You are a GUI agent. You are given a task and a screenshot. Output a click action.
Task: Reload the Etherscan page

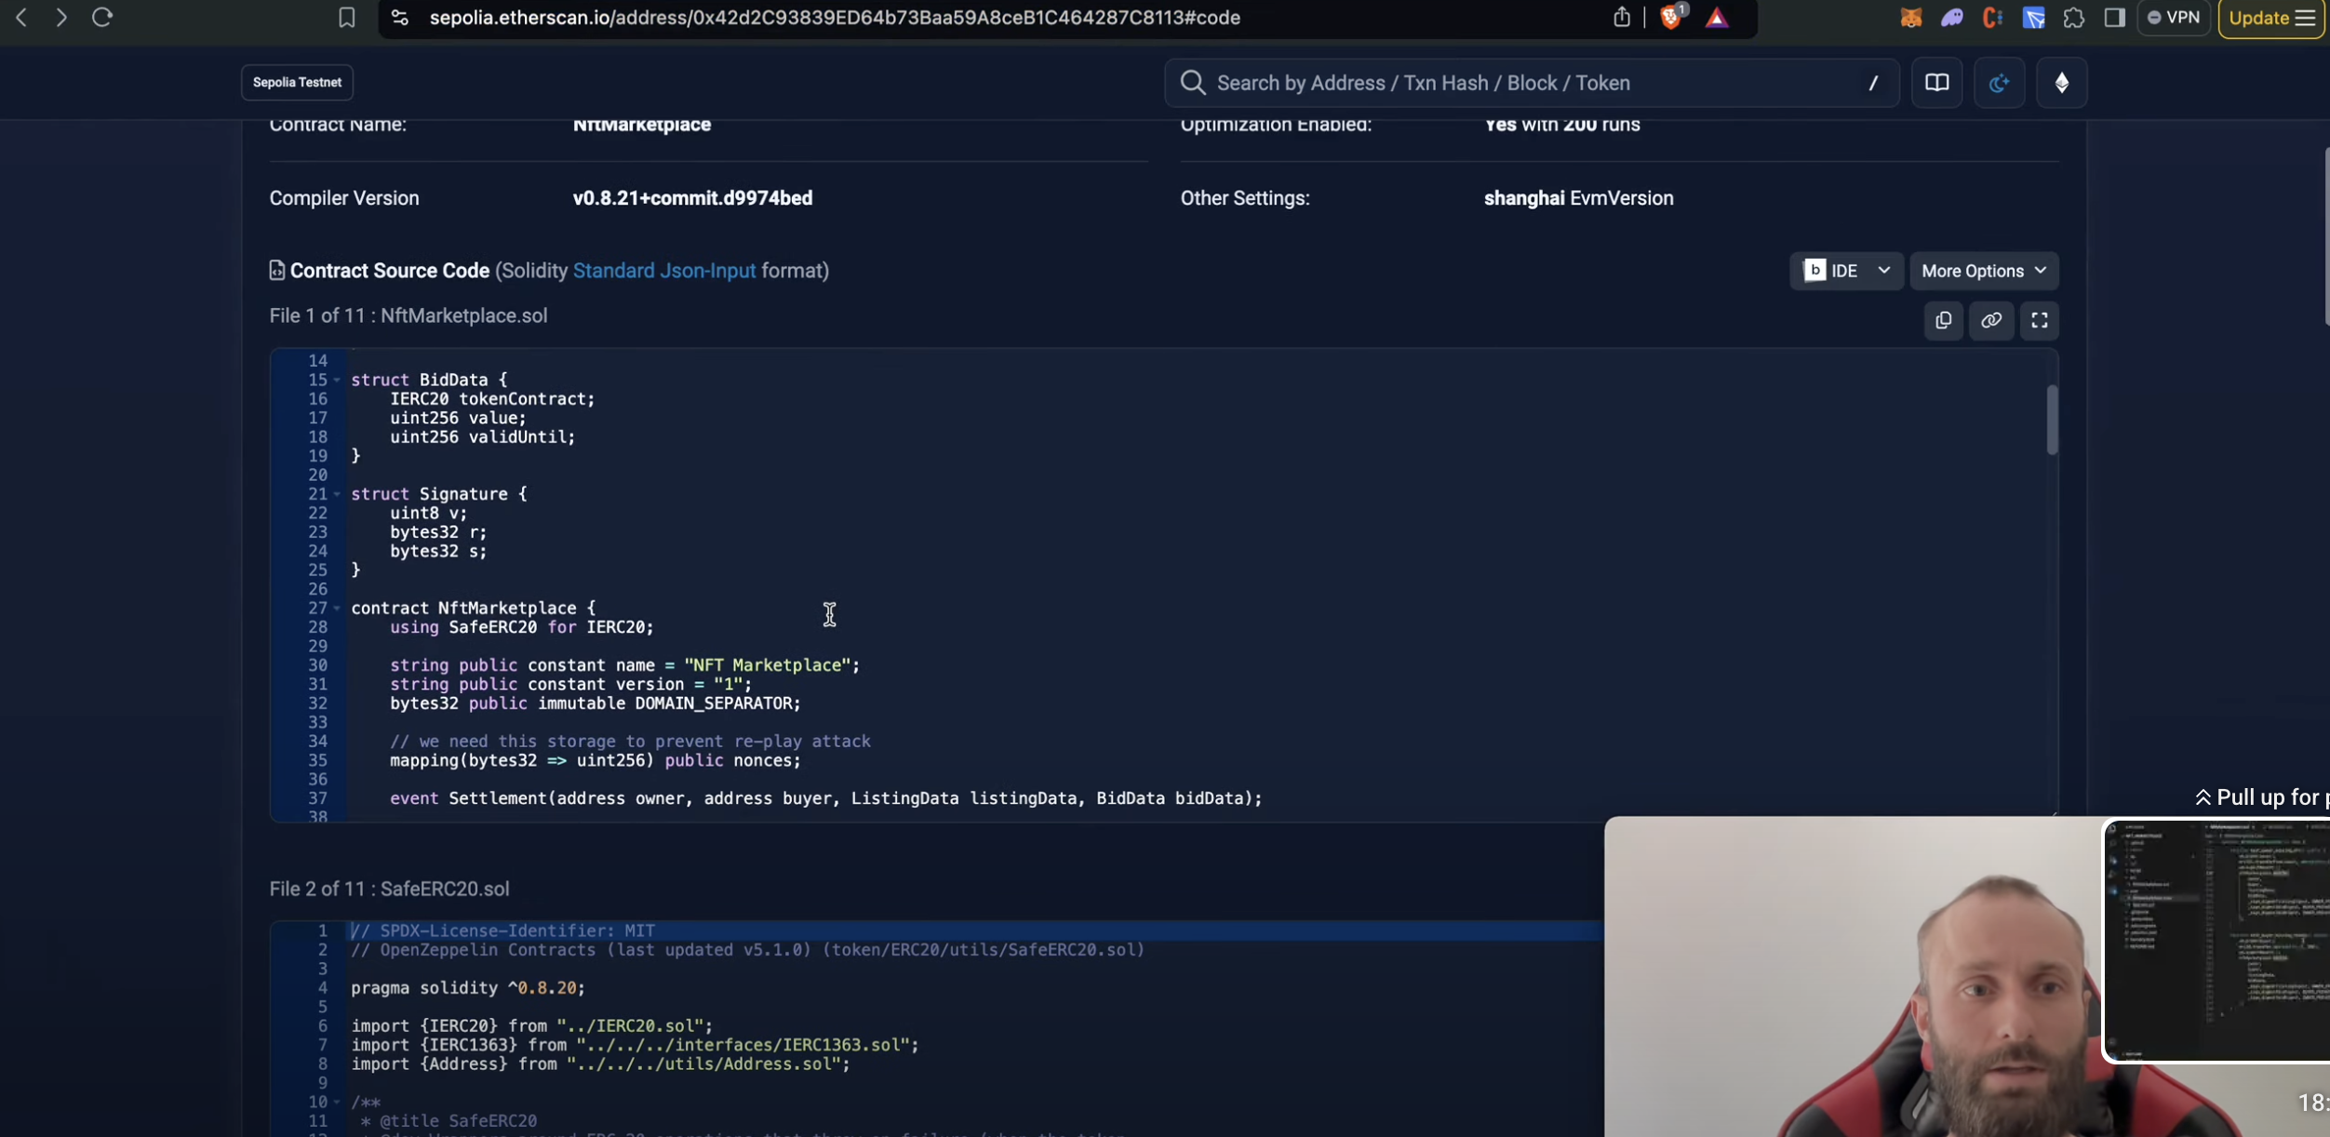coord(102,17)
